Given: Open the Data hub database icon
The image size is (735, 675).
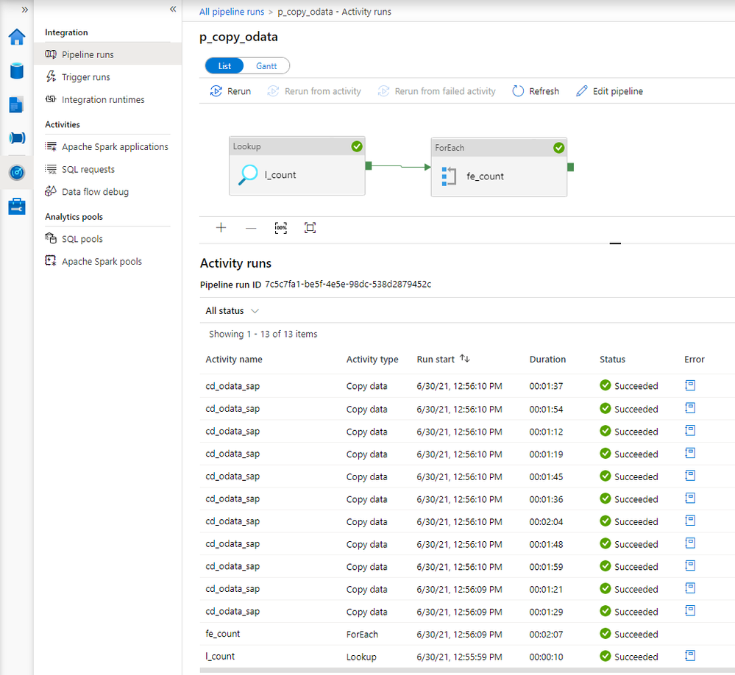Looking at the screenshot, I should [x=16, y=71].
